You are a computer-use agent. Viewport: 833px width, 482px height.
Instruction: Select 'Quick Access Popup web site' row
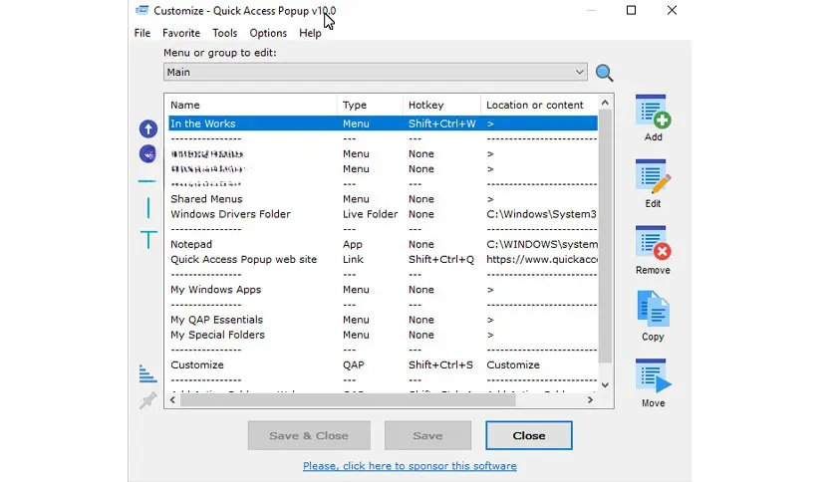point(383,259)
